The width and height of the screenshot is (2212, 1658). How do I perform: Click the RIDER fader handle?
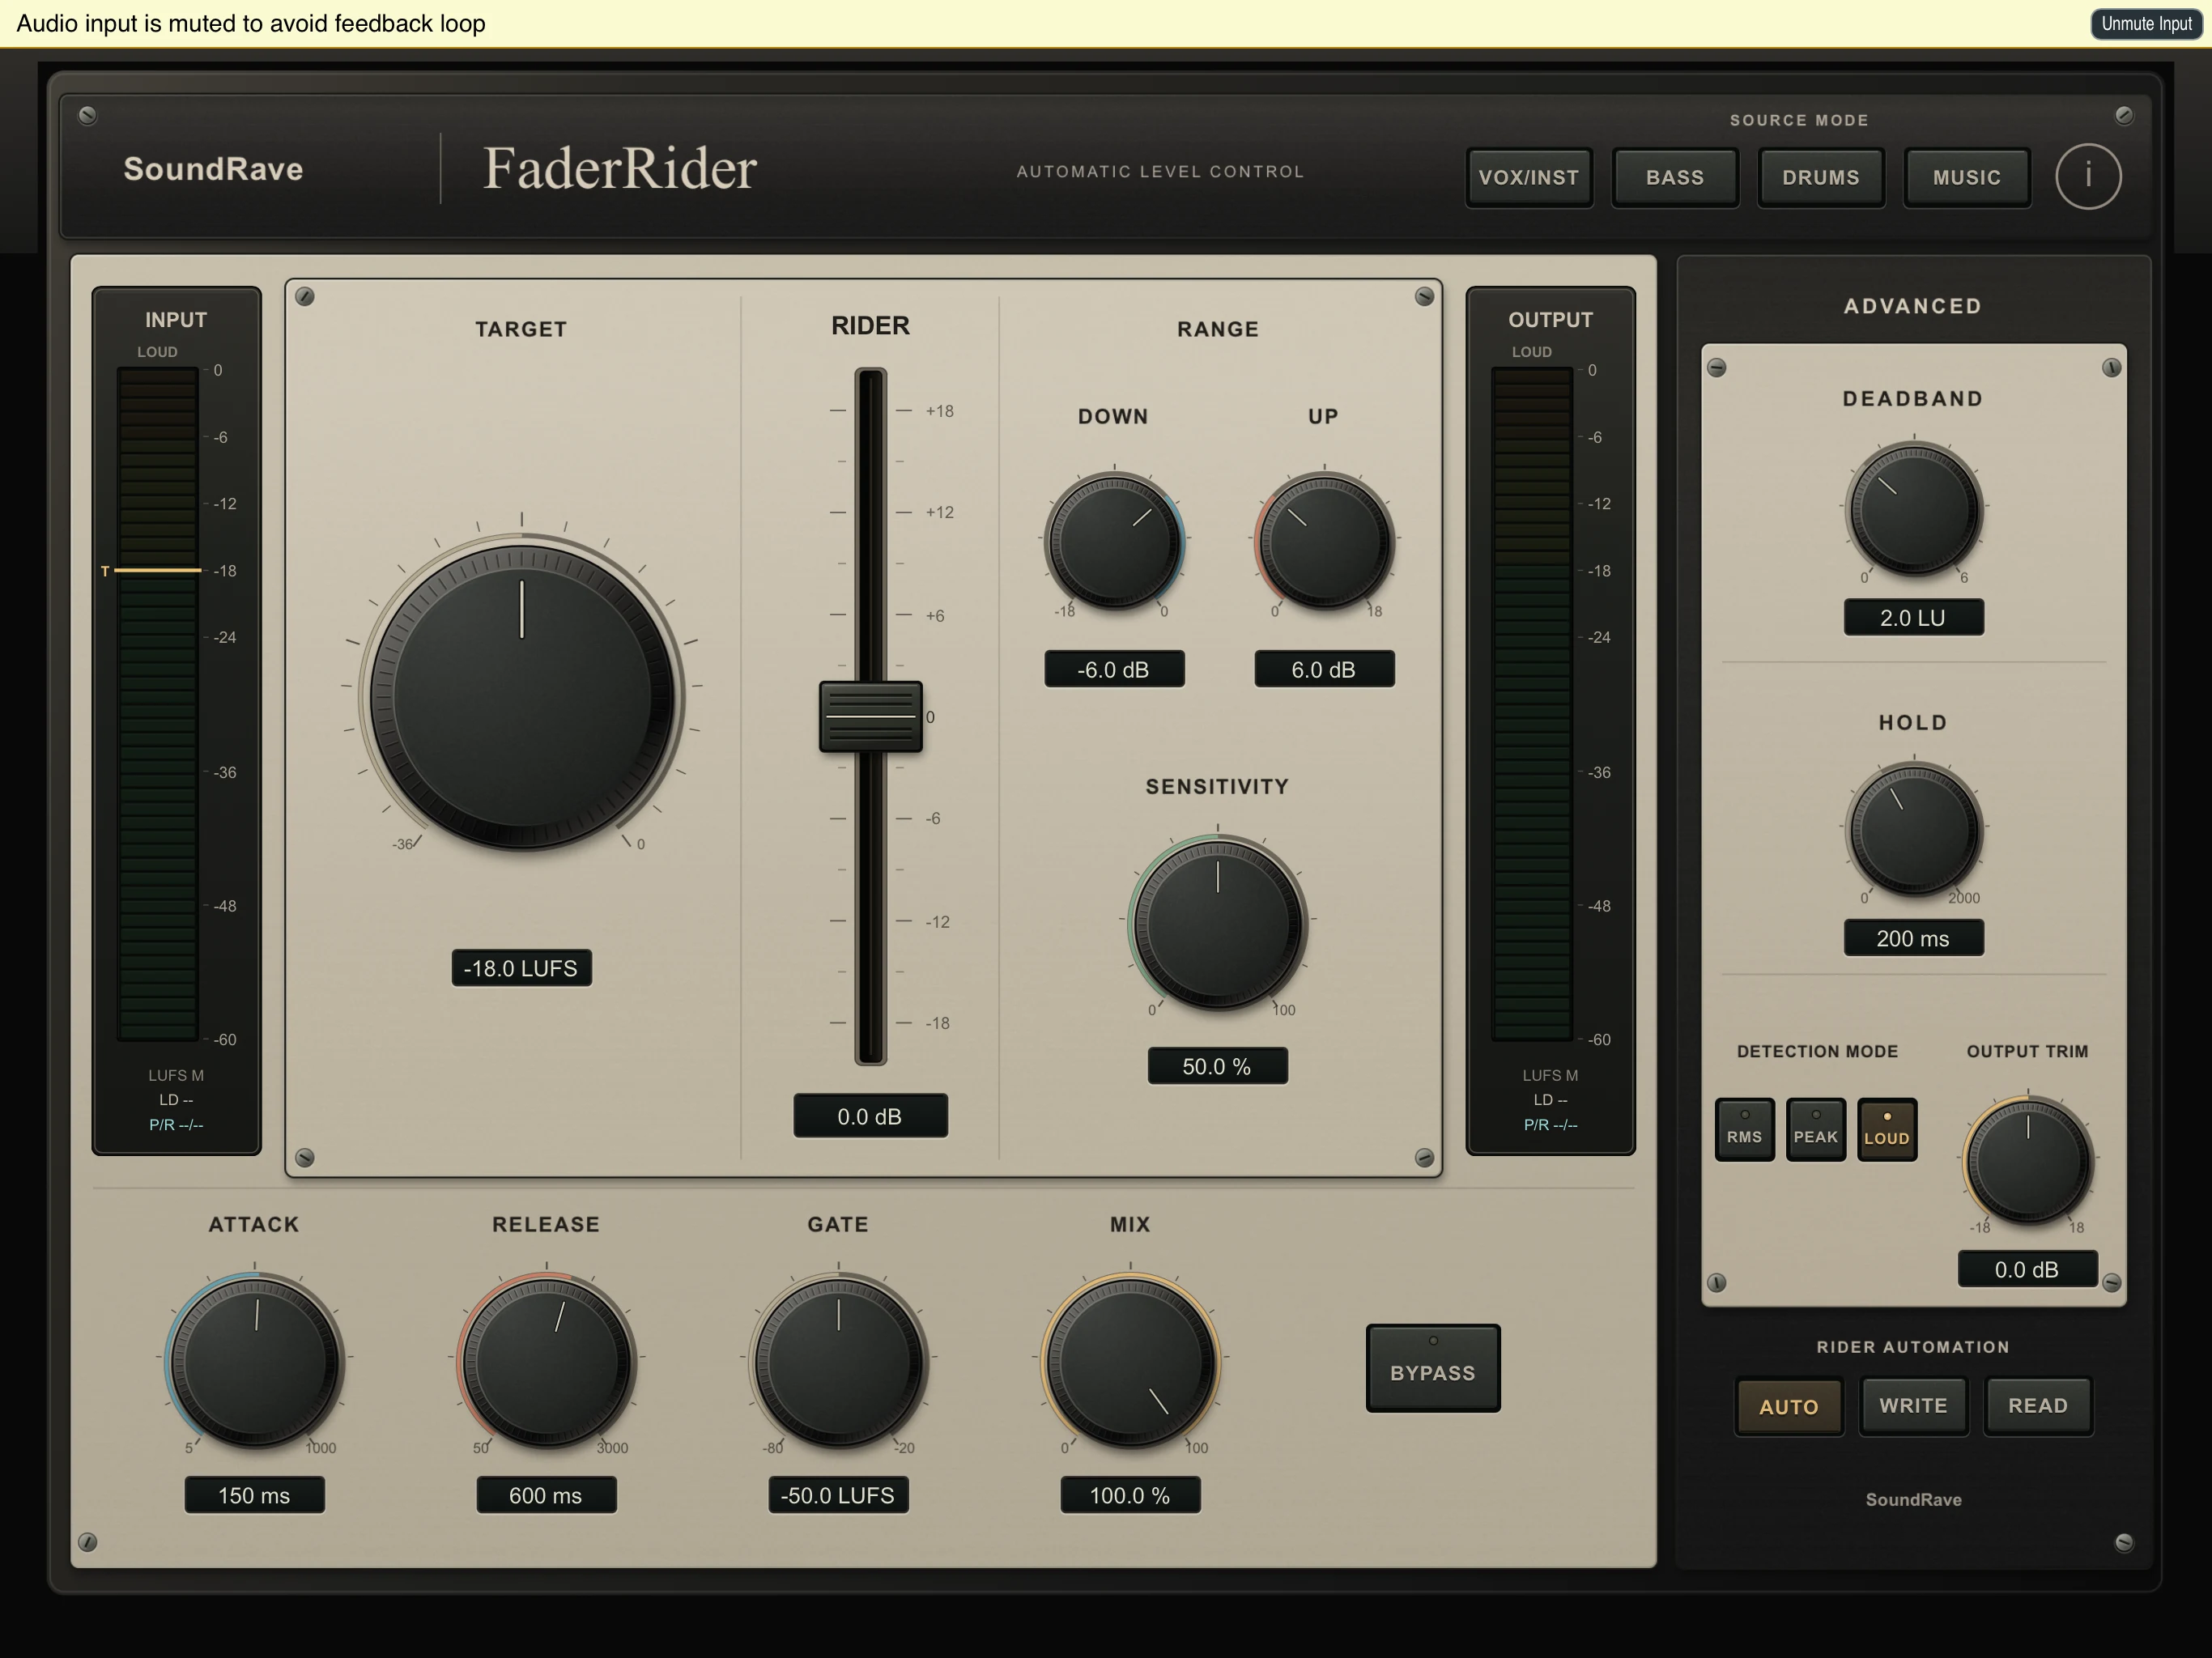(870, 716)
